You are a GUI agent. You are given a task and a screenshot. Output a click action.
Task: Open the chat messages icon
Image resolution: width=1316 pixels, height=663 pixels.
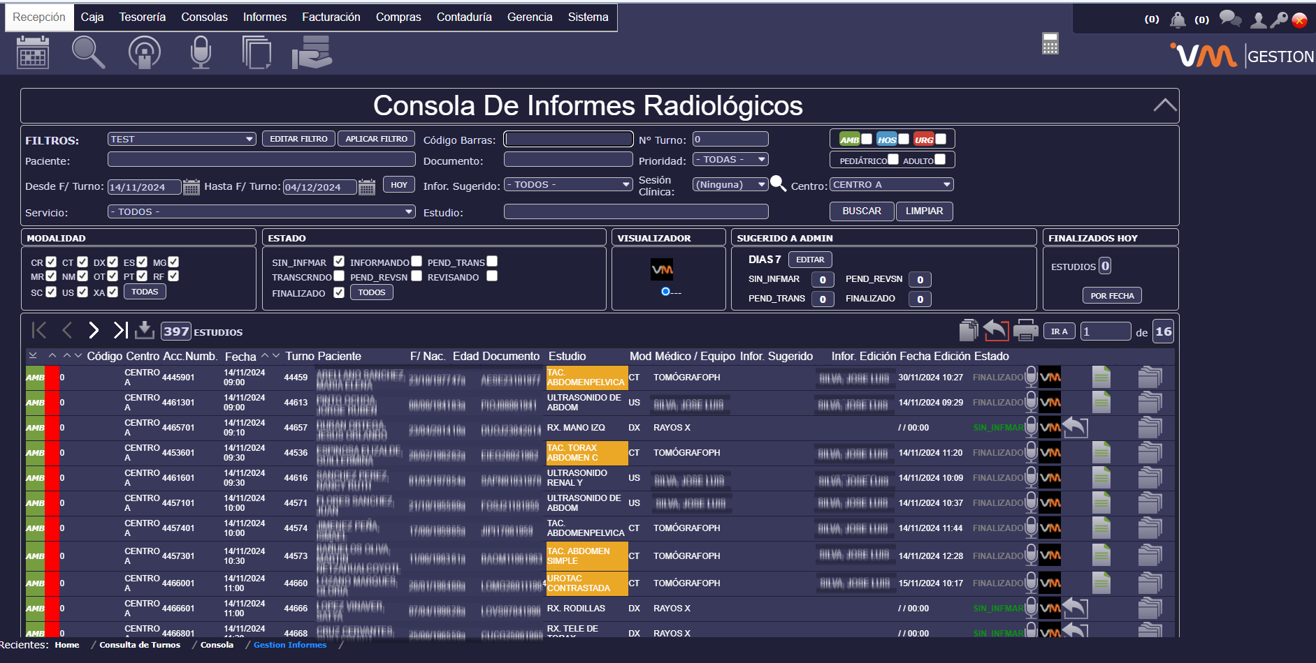[1230, 19]
